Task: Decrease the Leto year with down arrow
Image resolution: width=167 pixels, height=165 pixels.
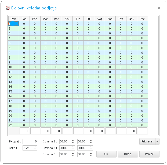Action: tap(35, 149)
